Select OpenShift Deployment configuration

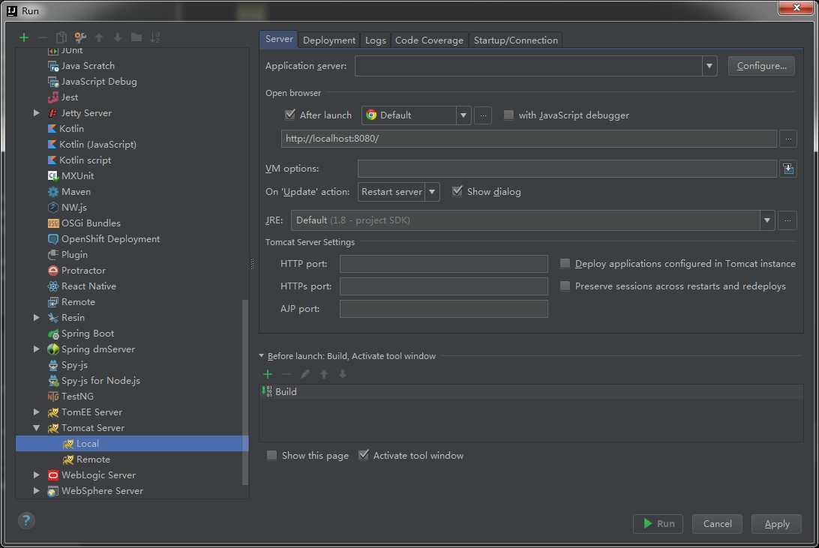(110, 238)
